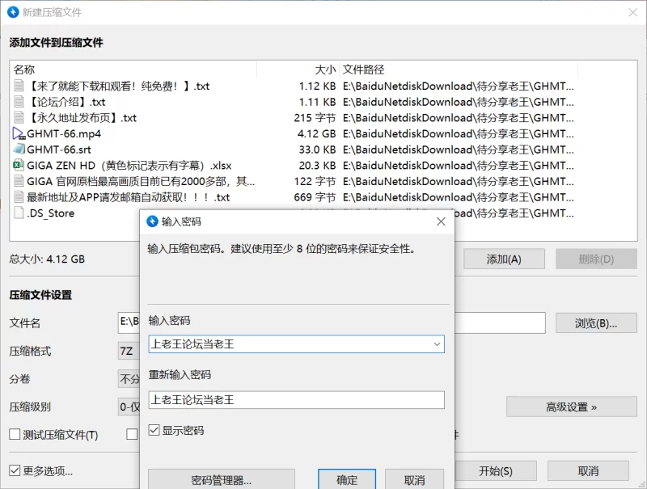Enable the 测试压缩文件 checkbox

pyautogui.click(x=15, y=435)
